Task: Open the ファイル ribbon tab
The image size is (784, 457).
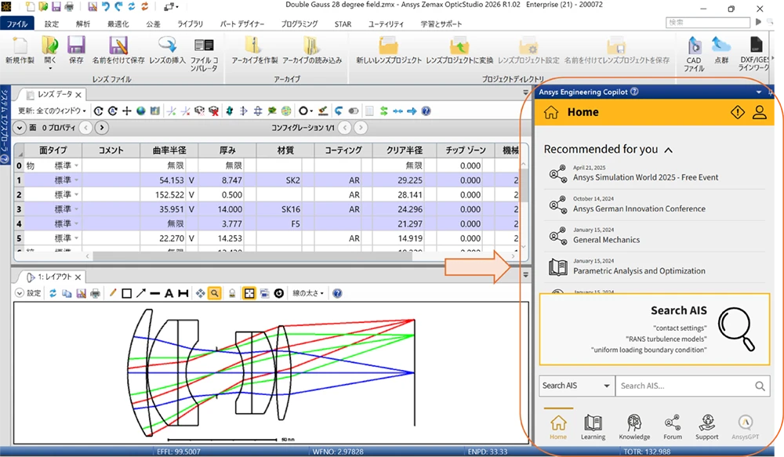Action: coord(17,24)
